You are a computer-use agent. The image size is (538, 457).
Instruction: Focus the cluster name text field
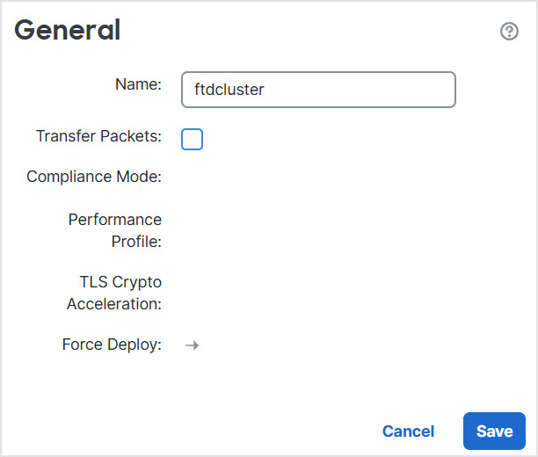(x=318, y=90)
